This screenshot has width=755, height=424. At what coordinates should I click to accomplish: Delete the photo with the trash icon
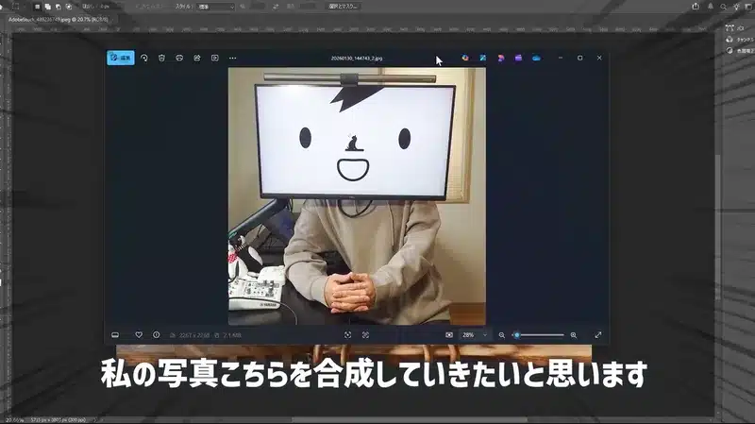coord(162,58)
